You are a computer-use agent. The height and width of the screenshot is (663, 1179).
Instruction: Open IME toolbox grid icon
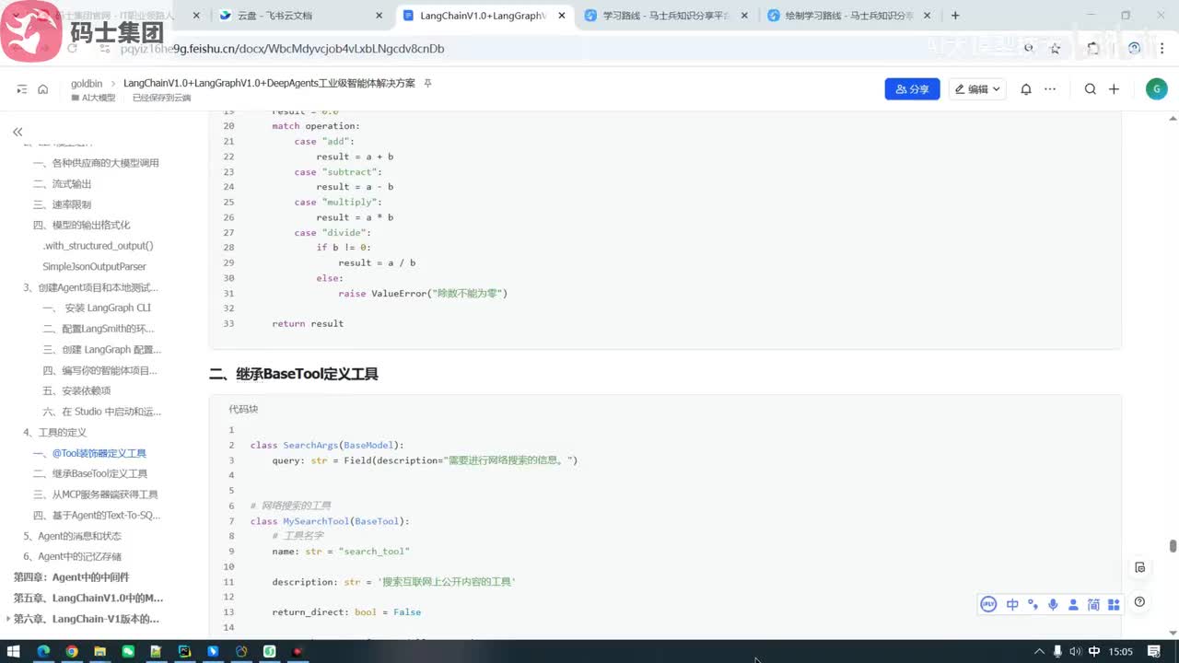(1114, 605)
